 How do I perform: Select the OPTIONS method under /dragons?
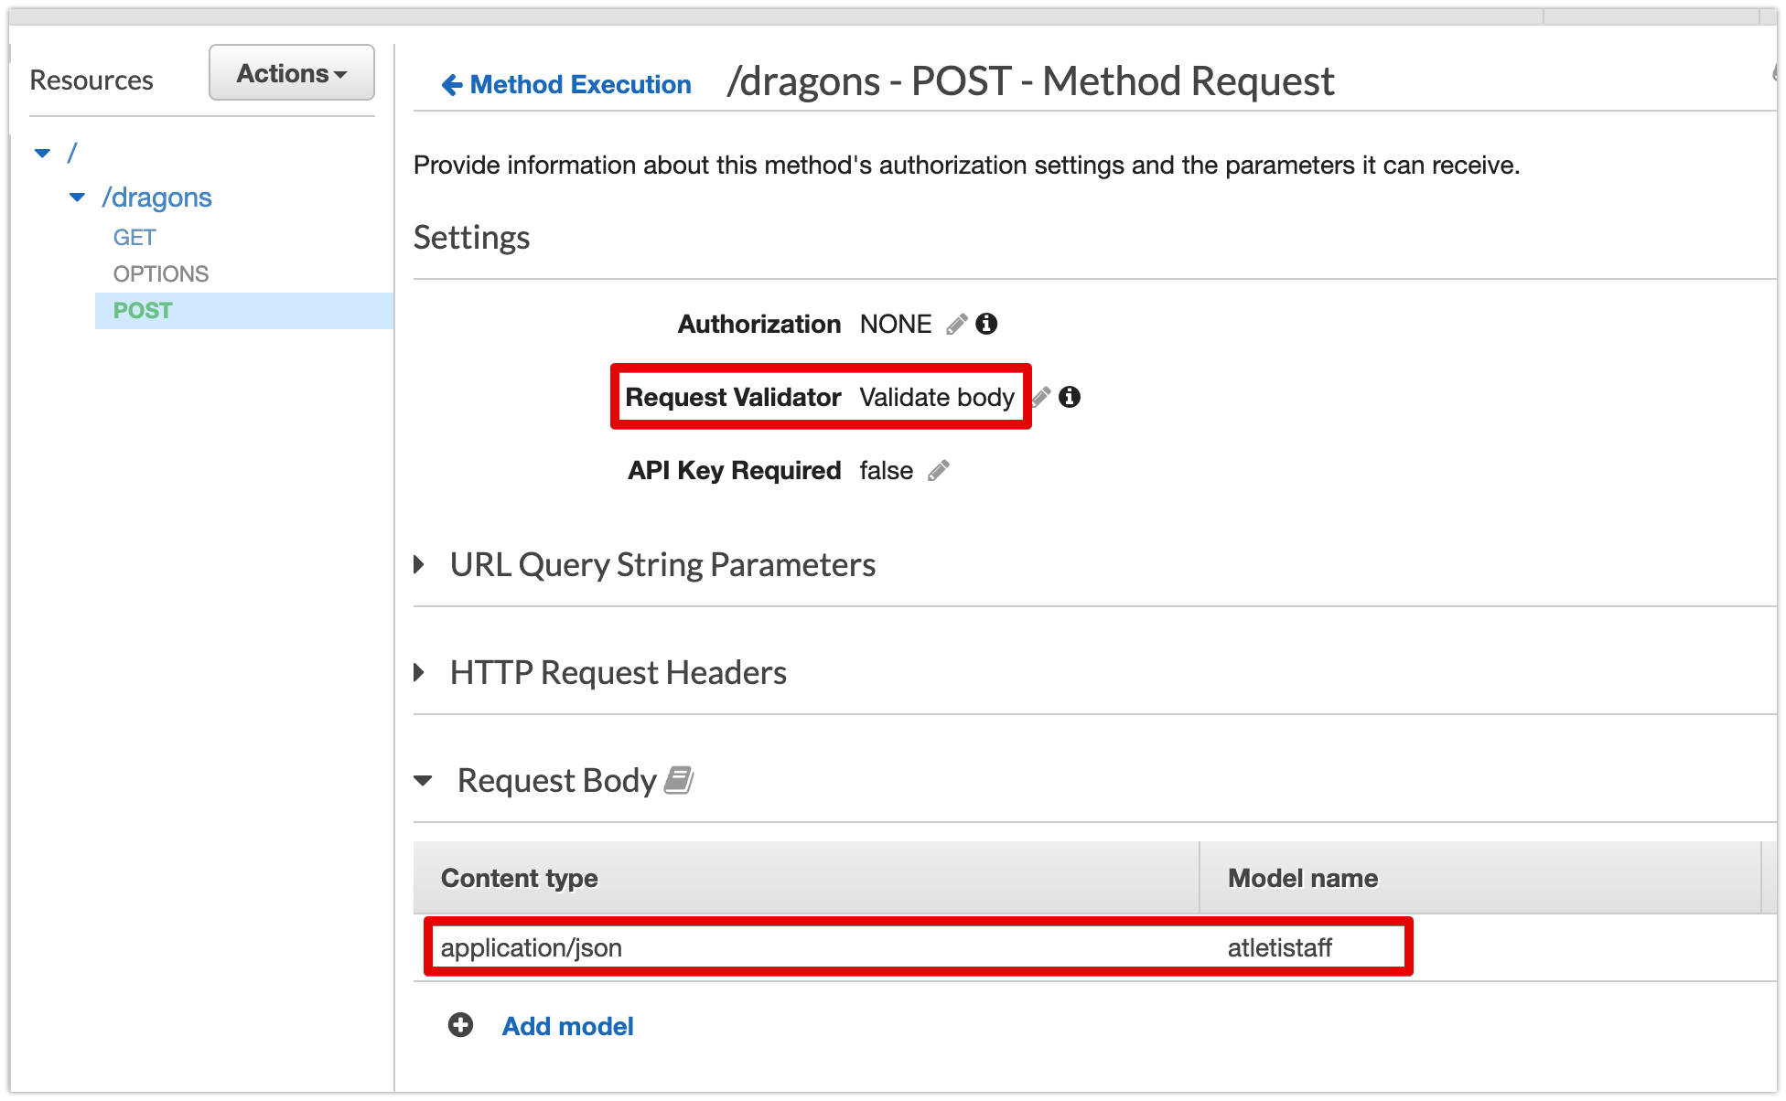coord(161,274)
